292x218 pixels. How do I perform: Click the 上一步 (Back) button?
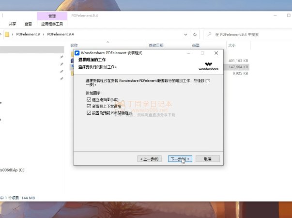tap(149, 159)
